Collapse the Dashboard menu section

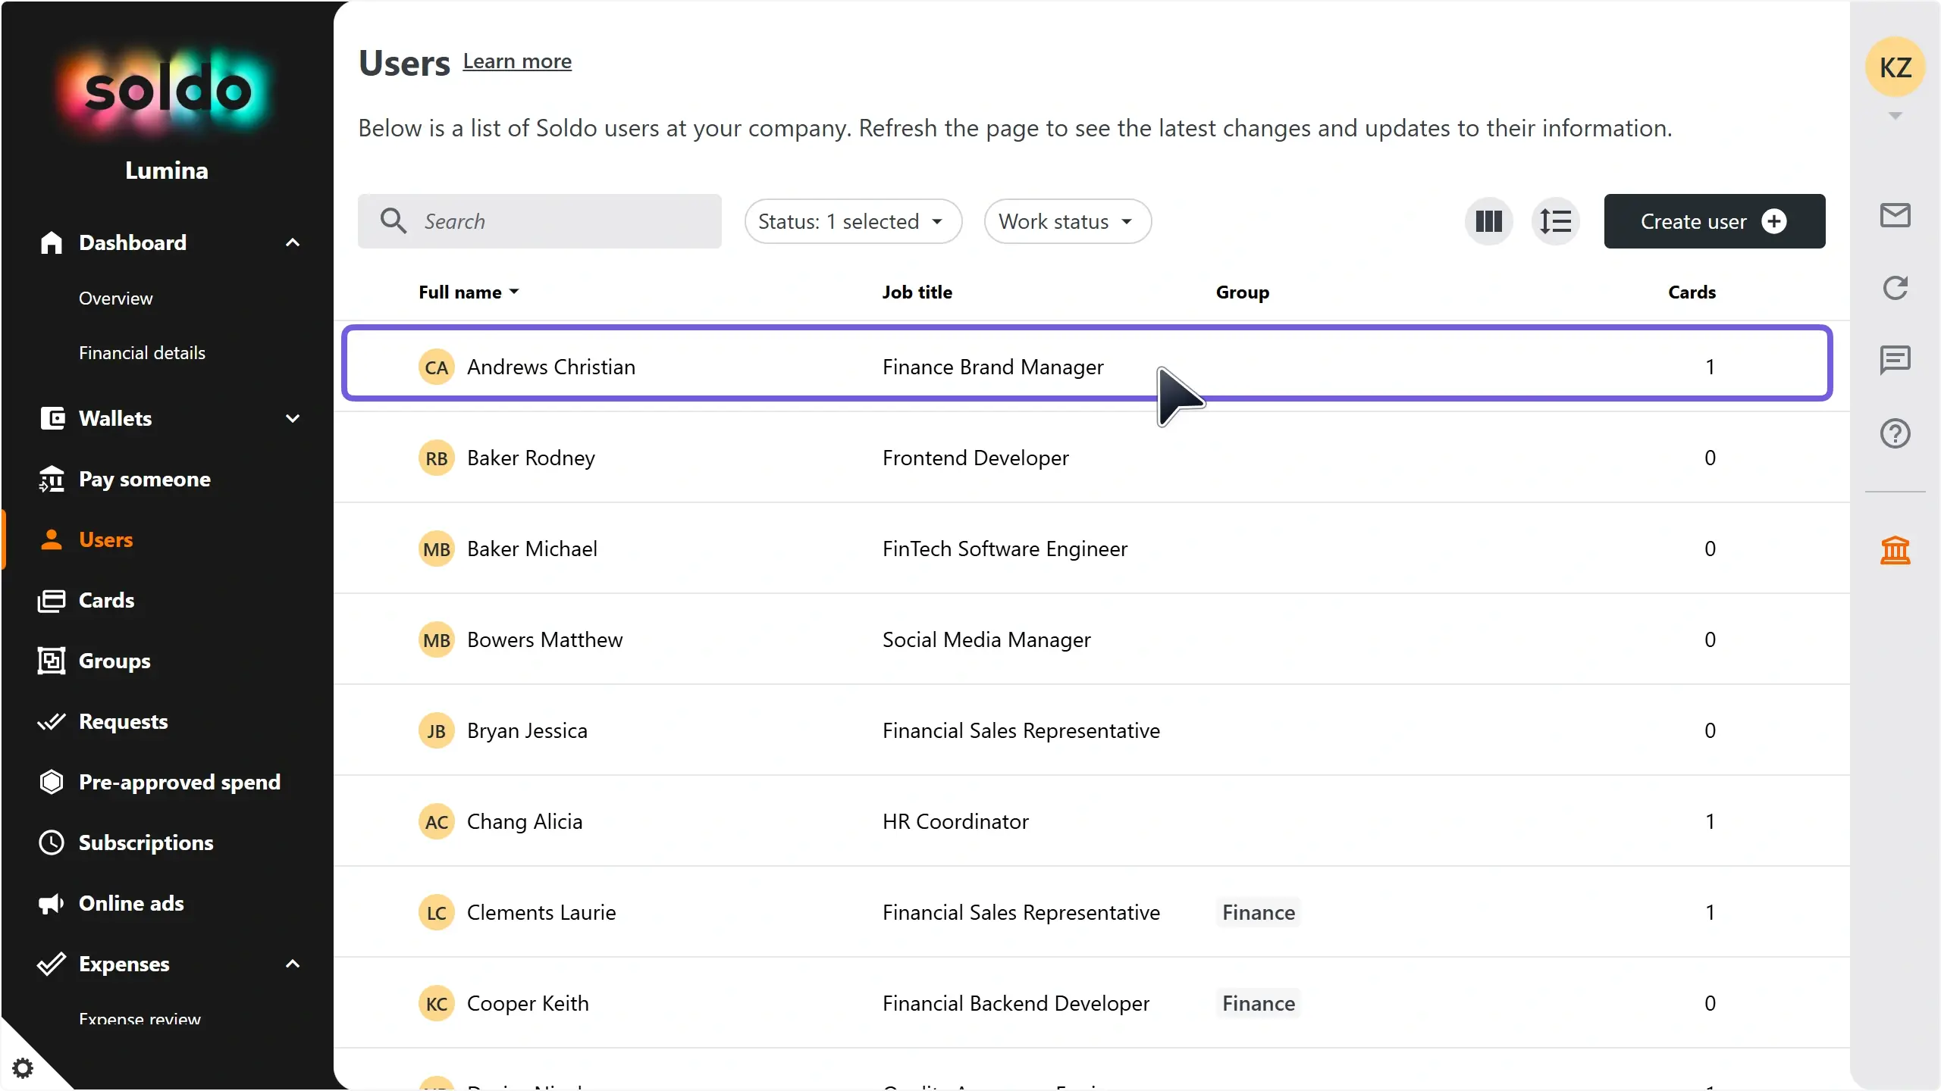293,242
